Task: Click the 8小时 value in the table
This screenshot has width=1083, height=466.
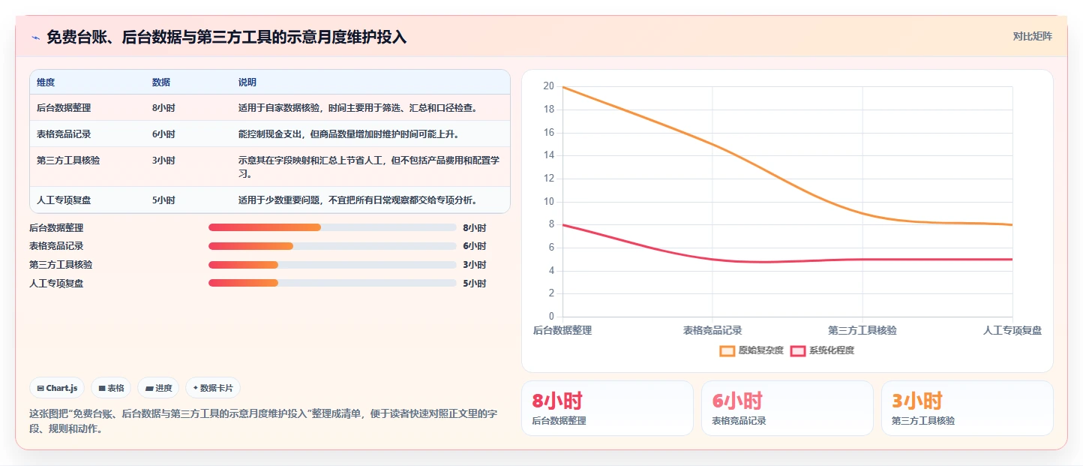Action: (163, 108)
